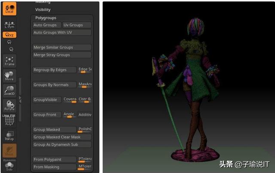Click Groups By Normals button
Screen dimensions: 275x173
click(55, 85)
